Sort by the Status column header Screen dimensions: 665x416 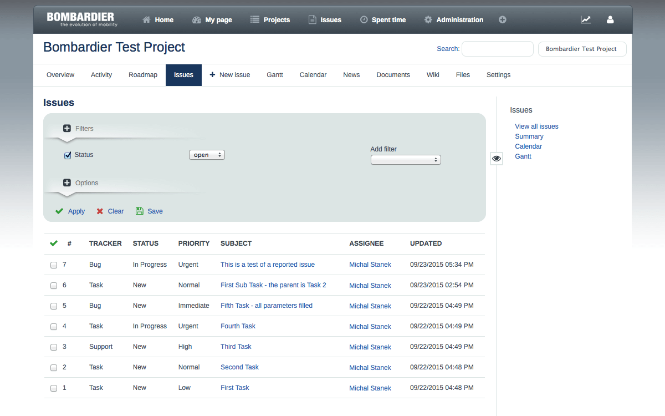[x=146, y=243]
